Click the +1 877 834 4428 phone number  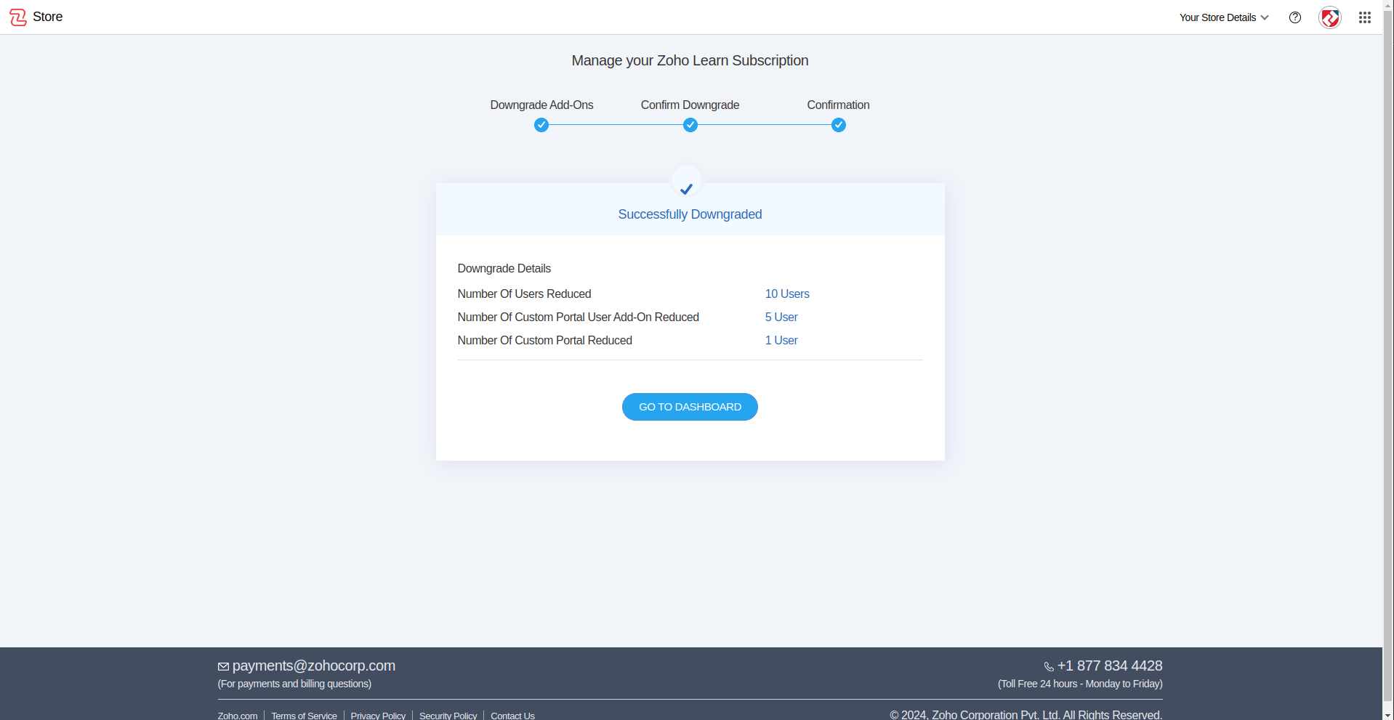pyautogui.click(x=1110, y=666)
